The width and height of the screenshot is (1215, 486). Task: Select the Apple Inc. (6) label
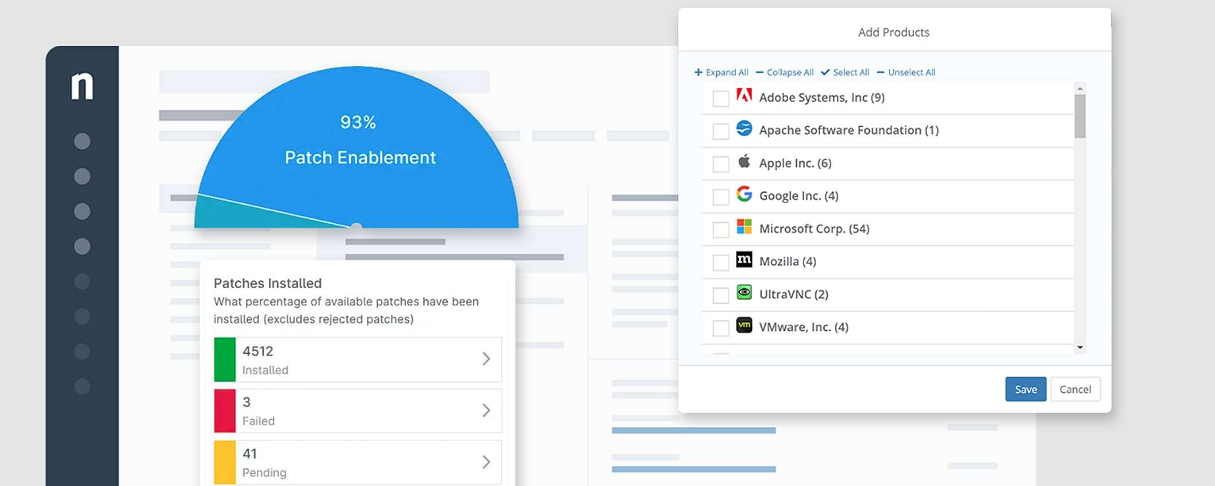coord(795,163)
